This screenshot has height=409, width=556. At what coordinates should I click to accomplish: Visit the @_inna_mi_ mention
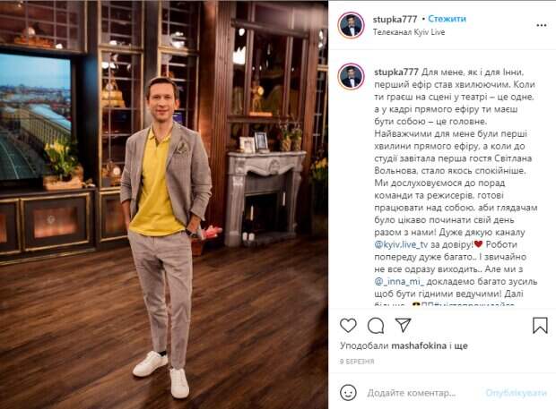coord(399,282)
